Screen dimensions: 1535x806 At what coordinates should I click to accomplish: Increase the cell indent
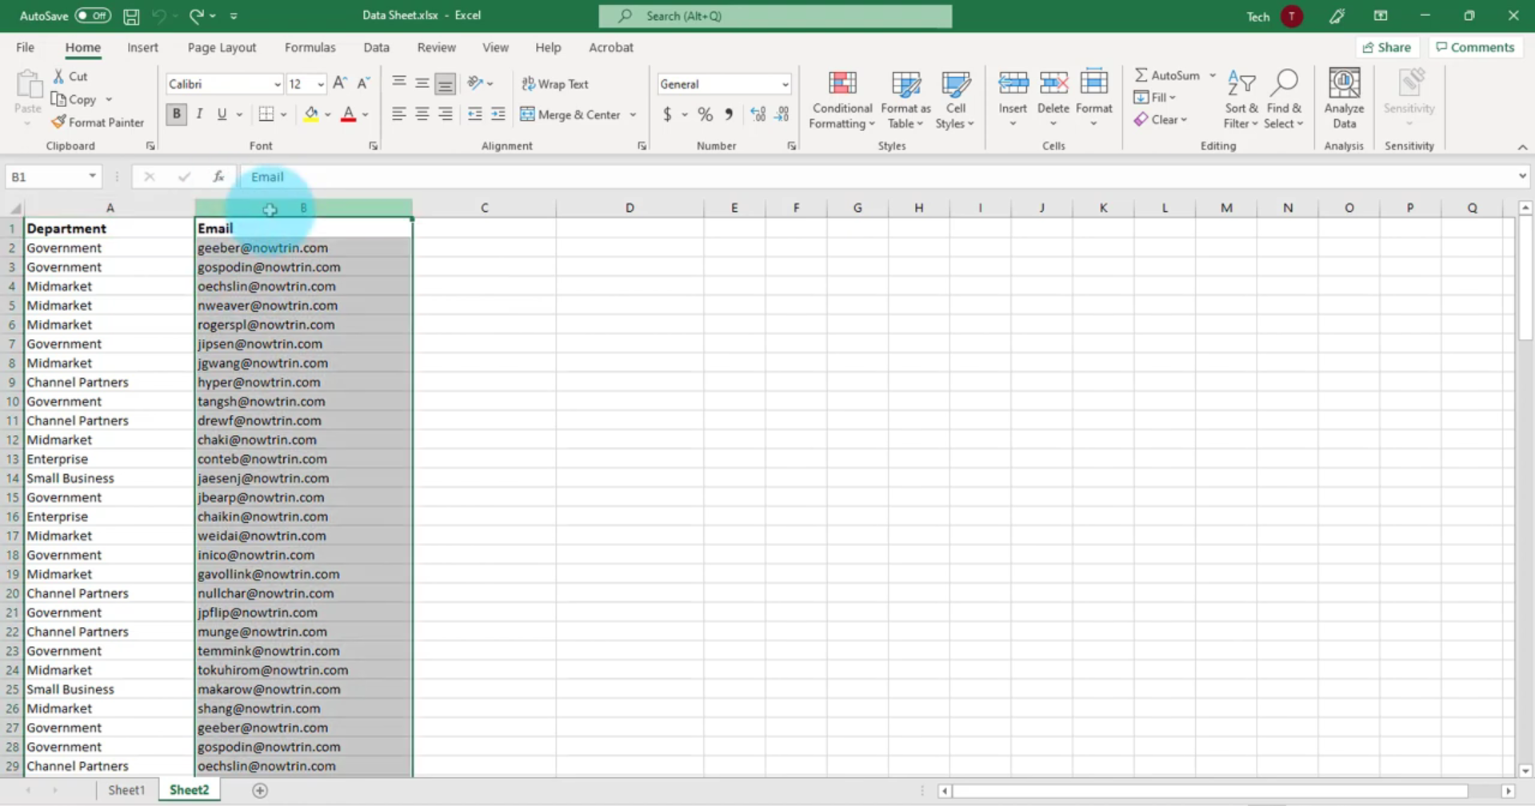[498, 114]
